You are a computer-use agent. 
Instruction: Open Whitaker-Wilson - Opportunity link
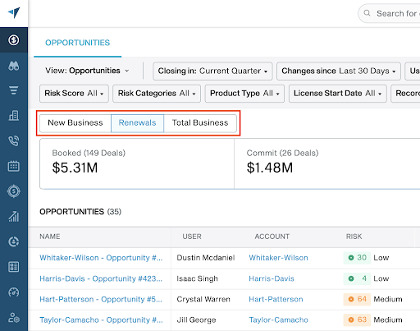point(101,258)
